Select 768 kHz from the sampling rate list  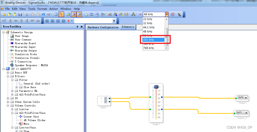coord(154,48)
